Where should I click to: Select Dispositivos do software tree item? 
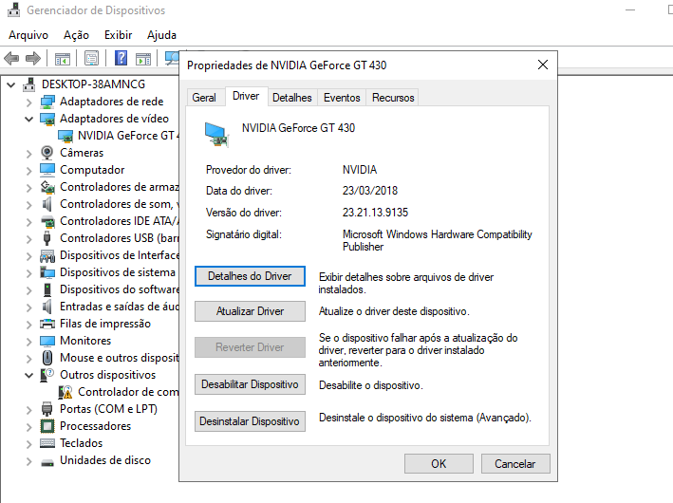pos(120,289)
